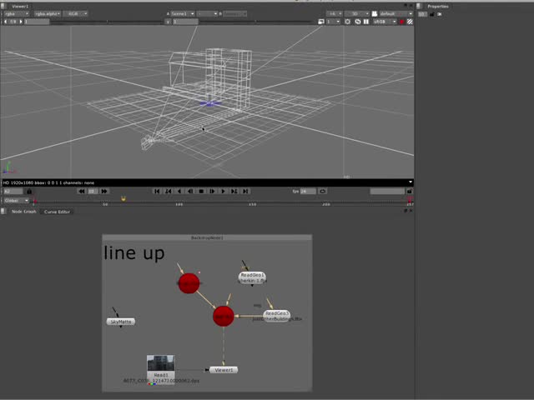
Task: Open the viewer zoom level dropdown
Action: pyautogui.click(x=334, y=13)
